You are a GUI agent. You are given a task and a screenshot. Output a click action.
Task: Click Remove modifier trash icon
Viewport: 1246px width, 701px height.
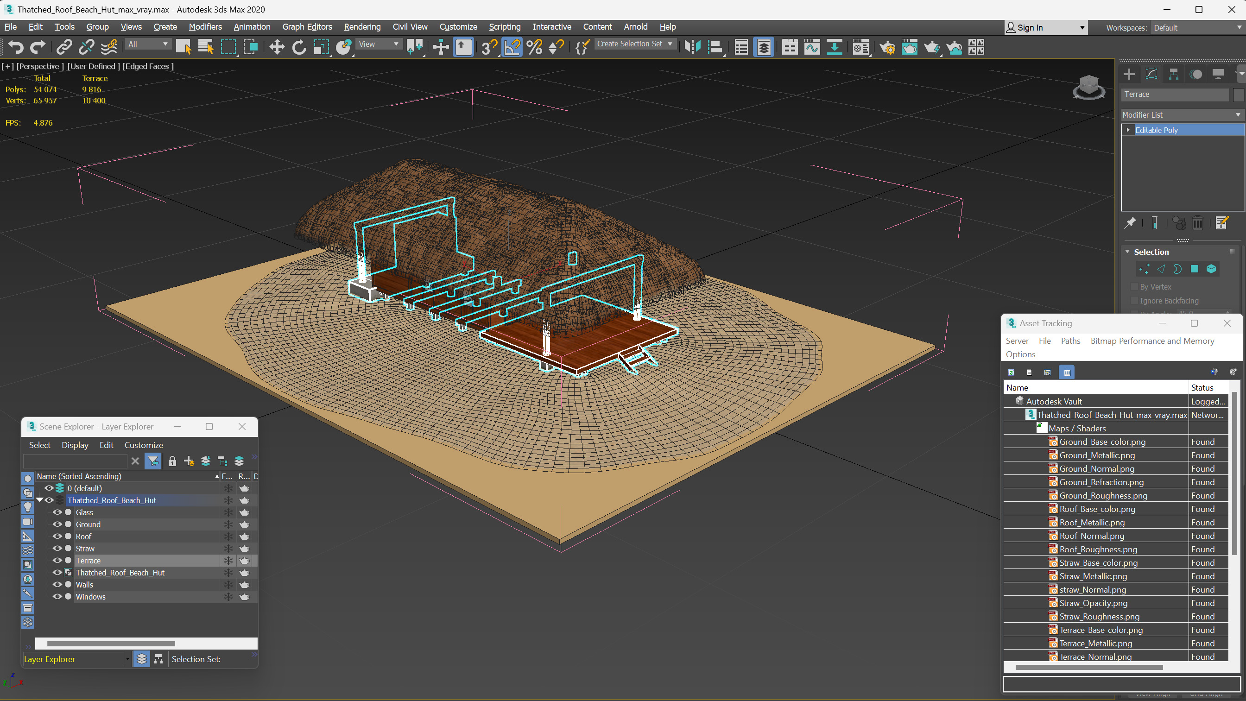1198,223
